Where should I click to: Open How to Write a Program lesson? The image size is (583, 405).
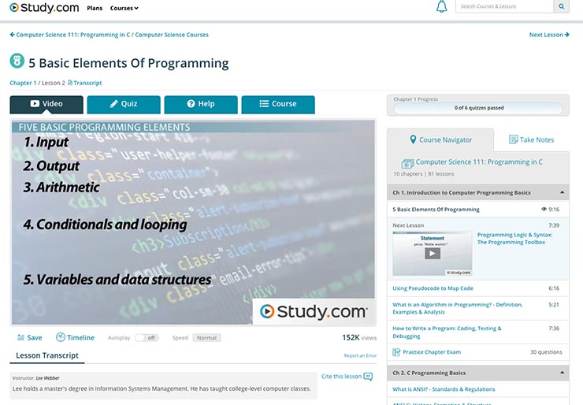pyautogui.click(x=447, y=332)
